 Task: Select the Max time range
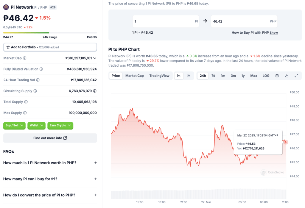pyautogui.click(x=254, y=76)
